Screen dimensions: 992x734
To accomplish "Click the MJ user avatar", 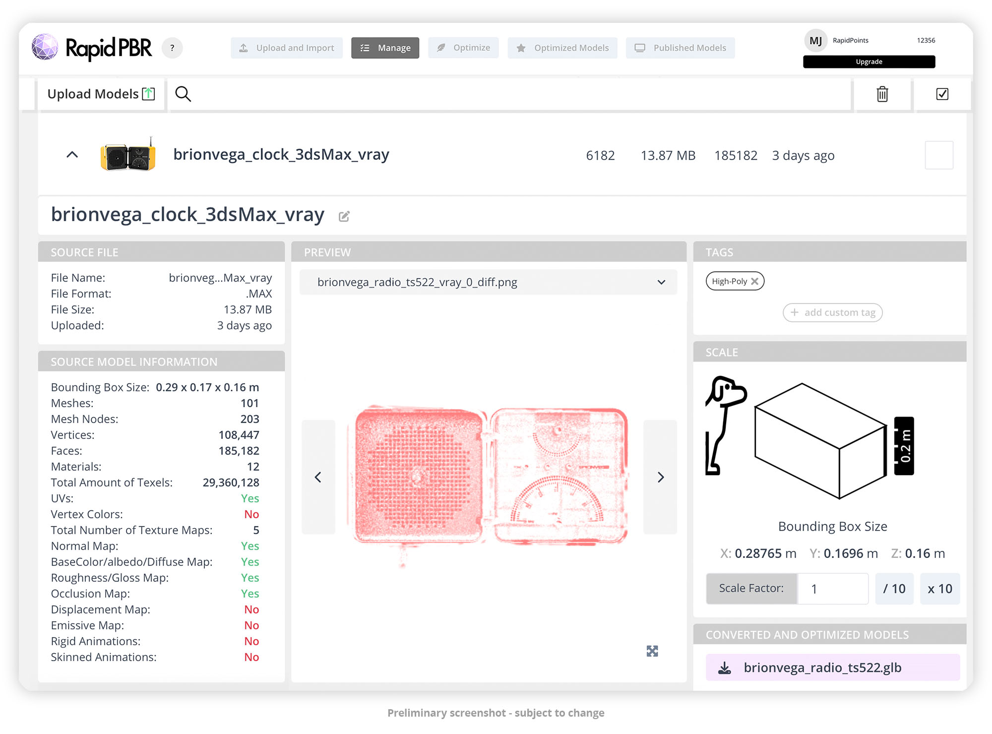I will [815, 41].
